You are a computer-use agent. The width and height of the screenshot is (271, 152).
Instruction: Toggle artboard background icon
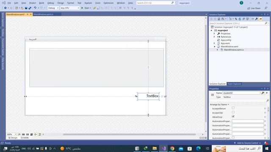coord(31,134)
